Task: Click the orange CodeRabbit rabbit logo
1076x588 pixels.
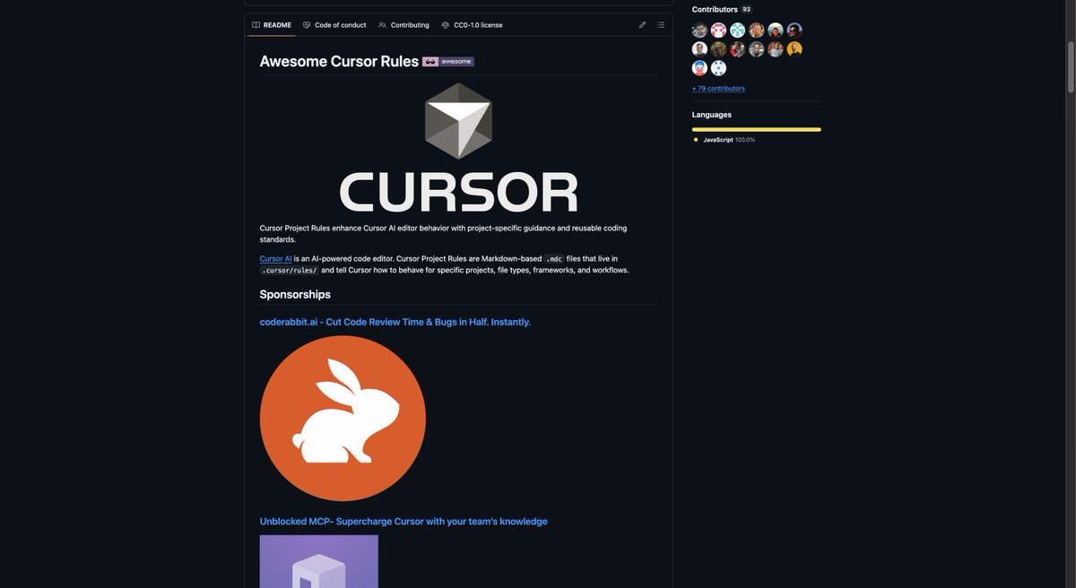Action: (x=343, y=419)
